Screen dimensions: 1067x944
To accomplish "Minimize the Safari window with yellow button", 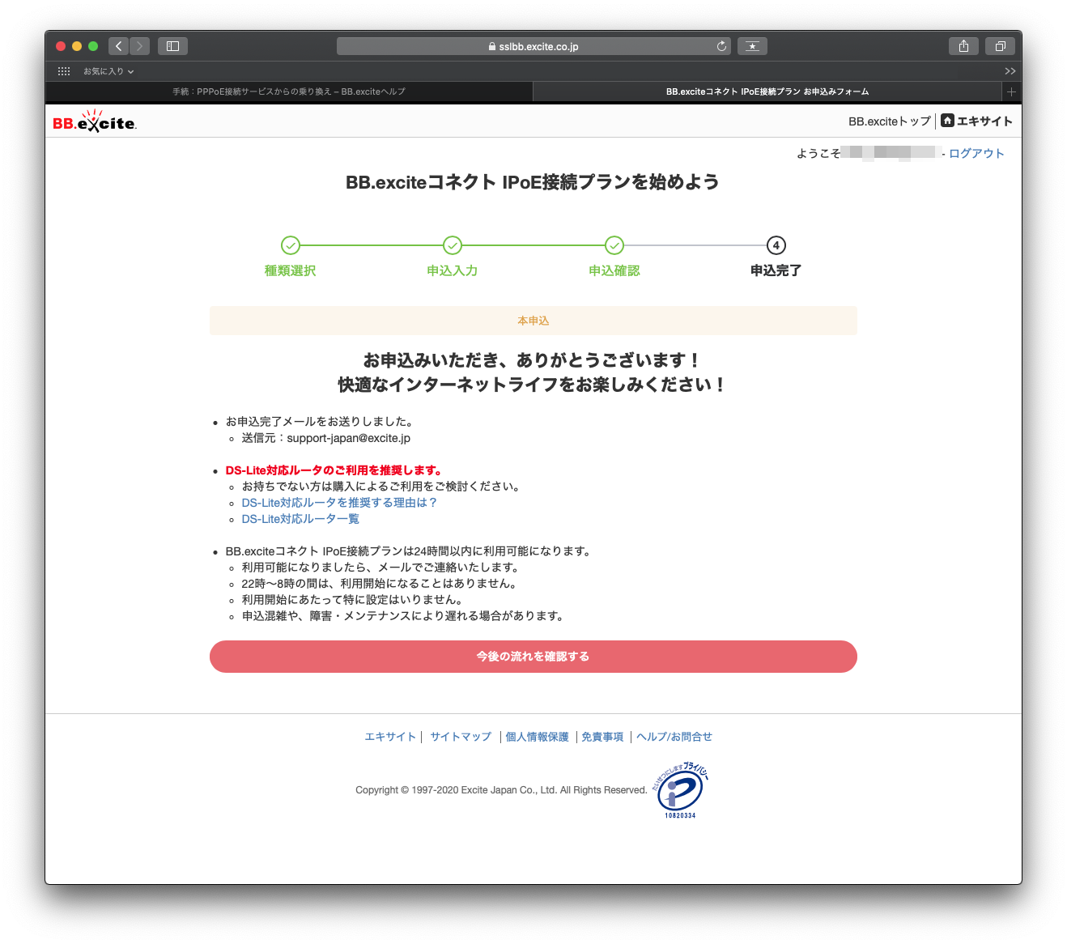I will (77, 46).
